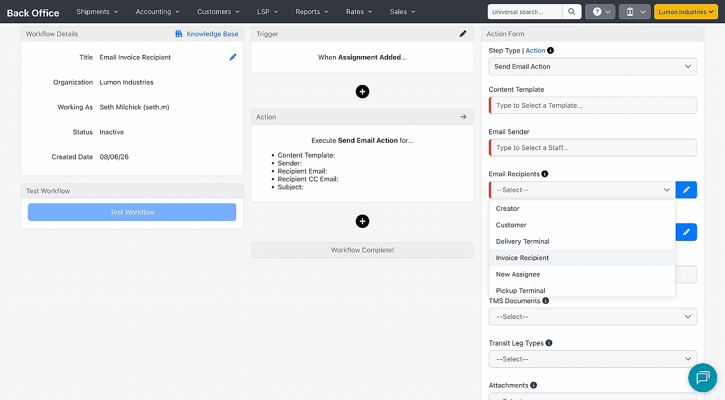Open the Shipments menu
Image resolution: width=725 pixels, height=400 pixels.
point(97,11)
